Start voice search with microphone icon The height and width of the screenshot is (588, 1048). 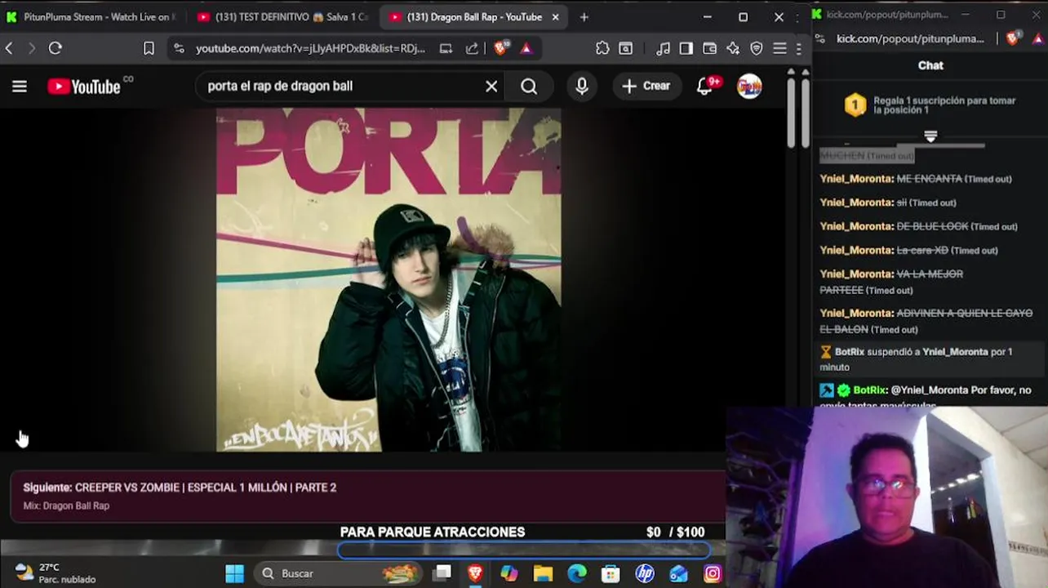click(582, 86)
